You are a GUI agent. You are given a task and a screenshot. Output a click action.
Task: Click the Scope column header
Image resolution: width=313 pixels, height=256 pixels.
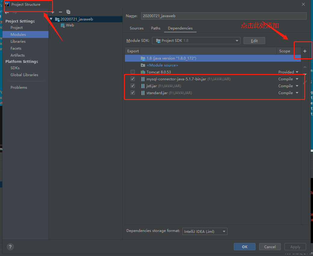point(289,51)
